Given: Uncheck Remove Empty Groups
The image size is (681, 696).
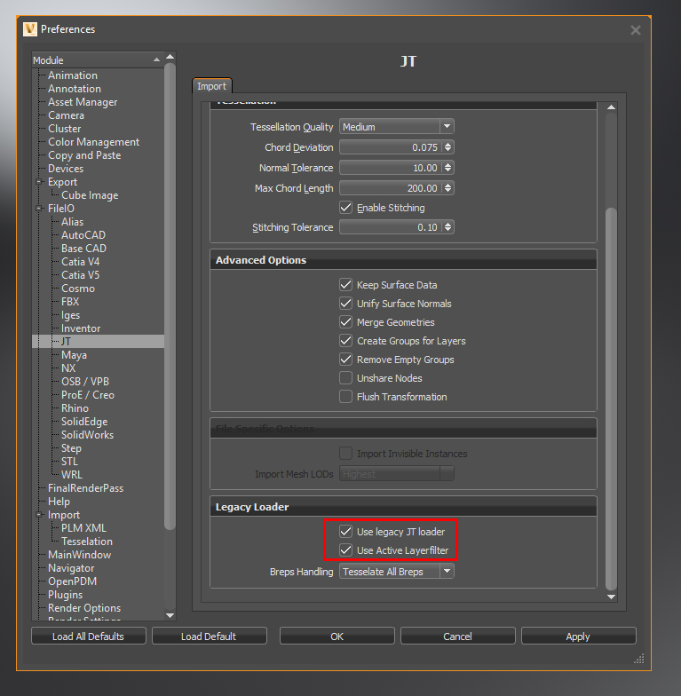Looking at the screenshot, I should click(x=346, y=360).
